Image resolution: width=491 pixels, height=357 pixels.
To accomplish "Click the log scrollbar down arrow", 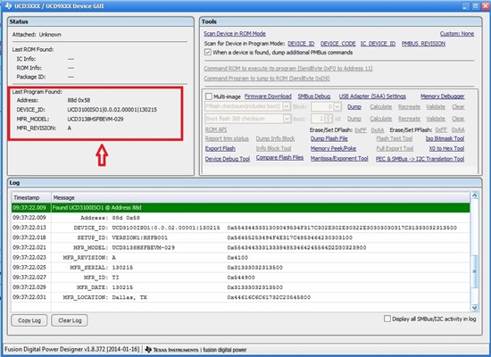I will click(x=474, y=308).
